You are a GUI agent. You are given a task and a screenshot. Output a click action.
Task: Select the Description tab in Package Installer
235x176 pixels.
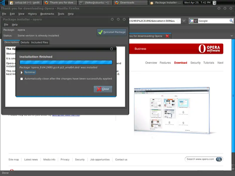click(x=11, y=42)
